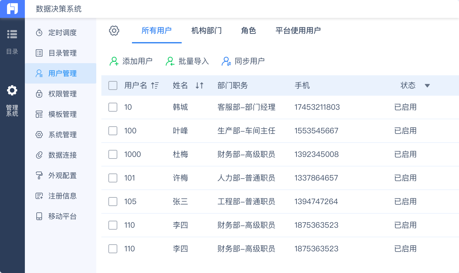
Task: Open the gear settings beside the tabs
Action: 114,31
